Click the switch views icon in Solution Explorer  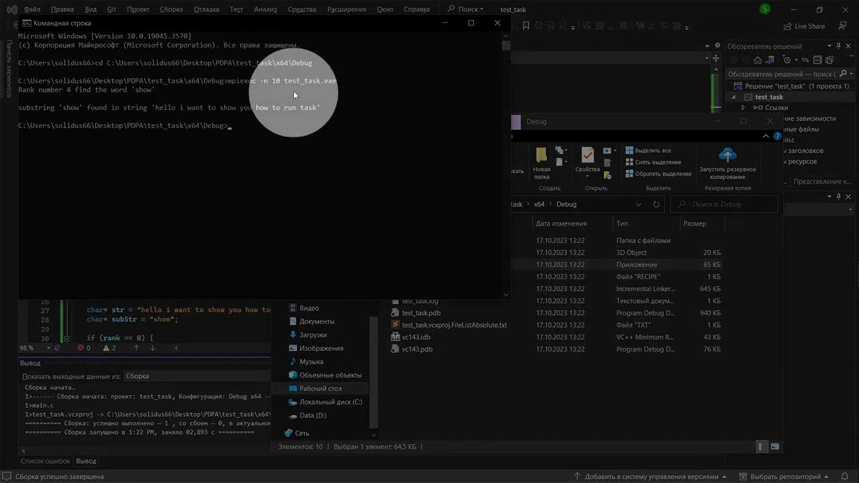click(x=770, y=60)
